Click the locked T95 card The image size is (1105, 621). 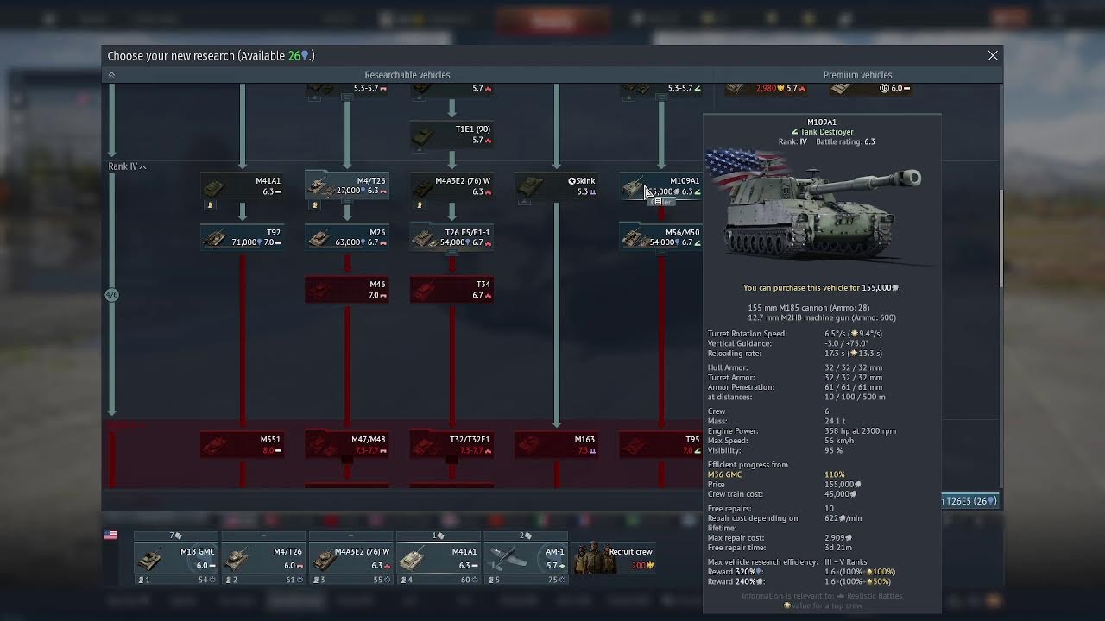pos(661,445)
